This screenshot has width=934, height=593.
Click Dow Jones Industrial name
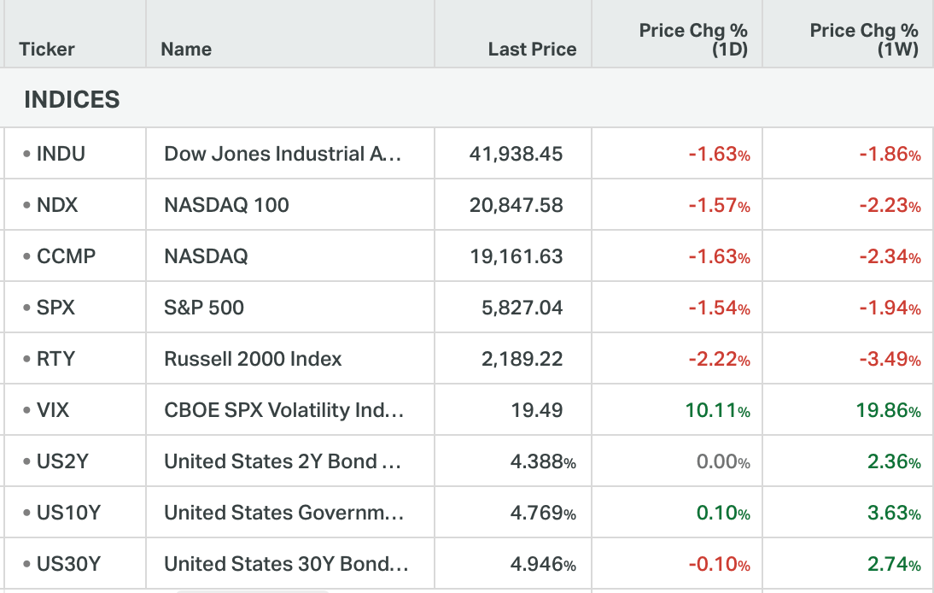click(282, 154)
